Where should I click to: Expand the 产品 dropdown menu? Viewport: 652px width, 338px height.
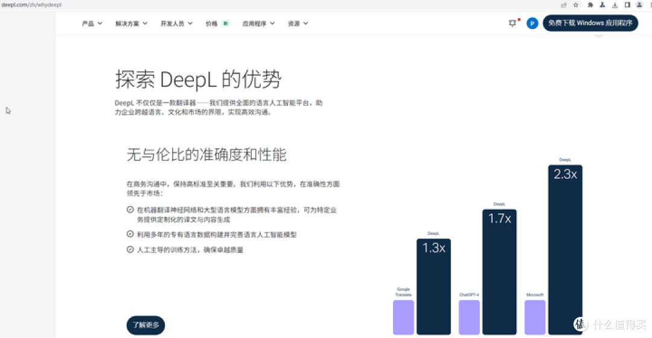92,23
